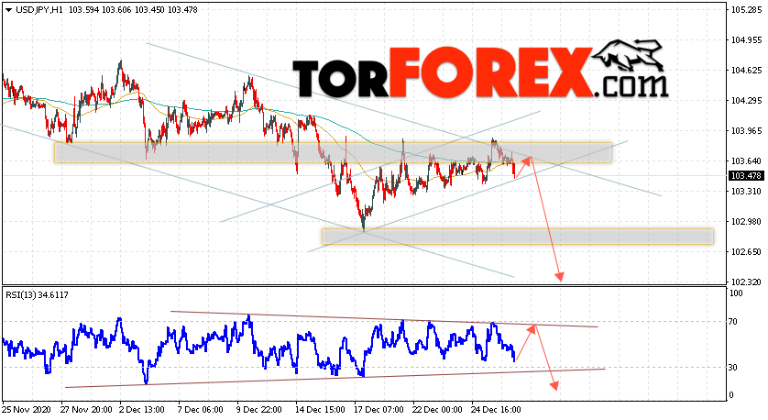Click time axis label 14 Dec 15:00
Viewport: 768px width, 420px height.
coord(321,410)
